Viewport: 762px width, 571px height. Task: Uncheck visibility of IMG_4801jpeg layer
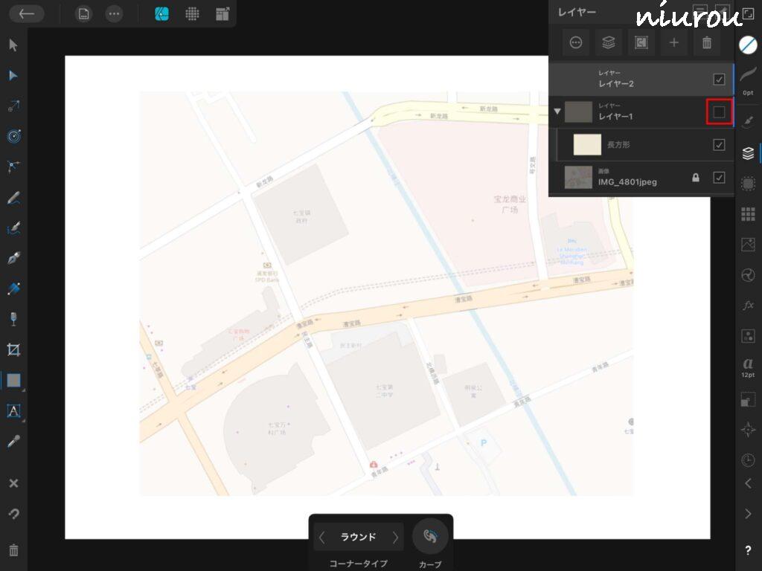[x=719, y=178]
